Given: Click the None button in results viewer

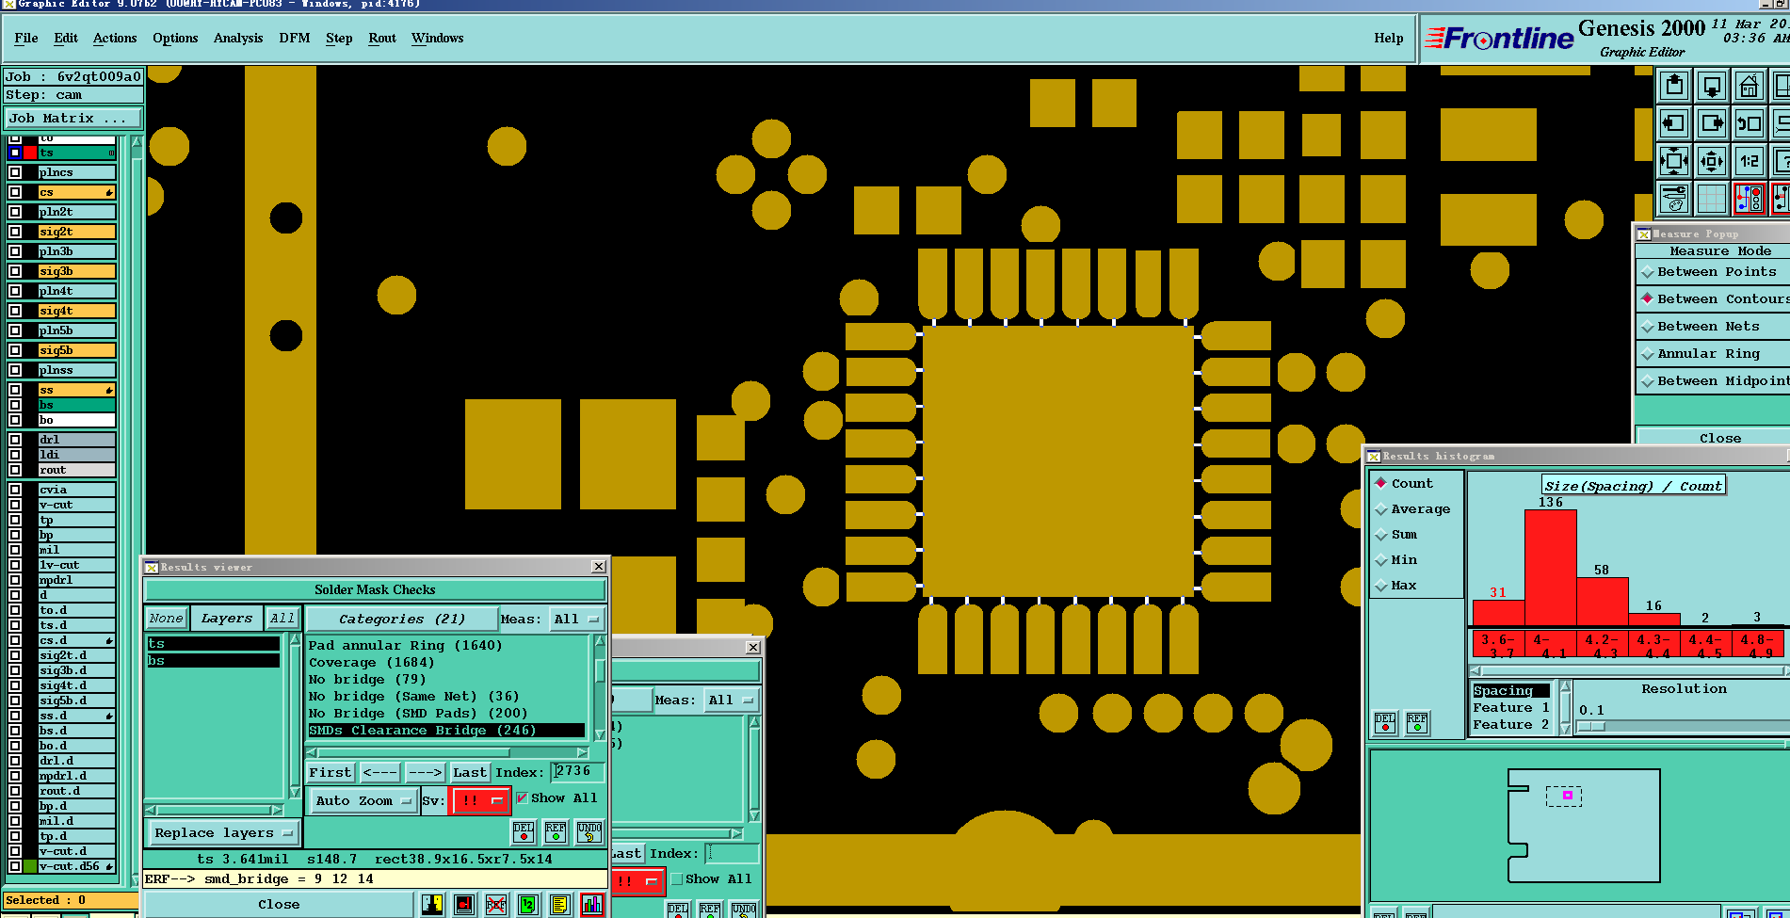Looking at the screenshot, I should pos(167,619).
